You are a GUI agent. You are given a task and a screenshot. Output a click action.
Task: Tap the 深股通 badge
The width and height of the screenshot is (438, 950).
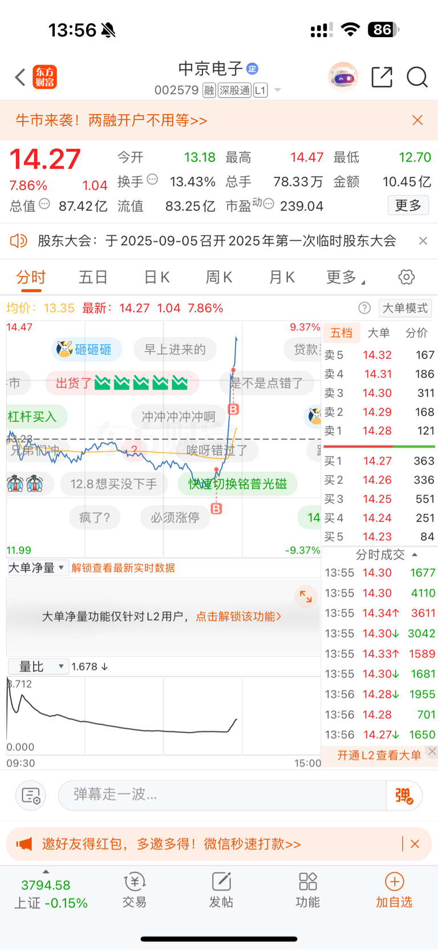click(x=234, y=90)
